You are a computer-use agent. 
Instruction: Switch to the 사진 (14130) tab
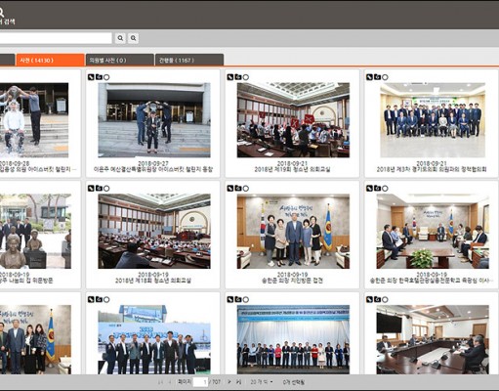pyautogui.click(x=50, y=60)
